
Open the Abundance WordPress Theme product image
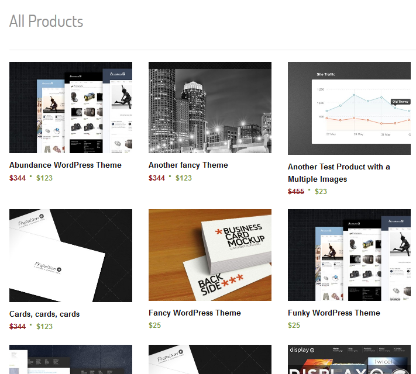coord(71,108)
